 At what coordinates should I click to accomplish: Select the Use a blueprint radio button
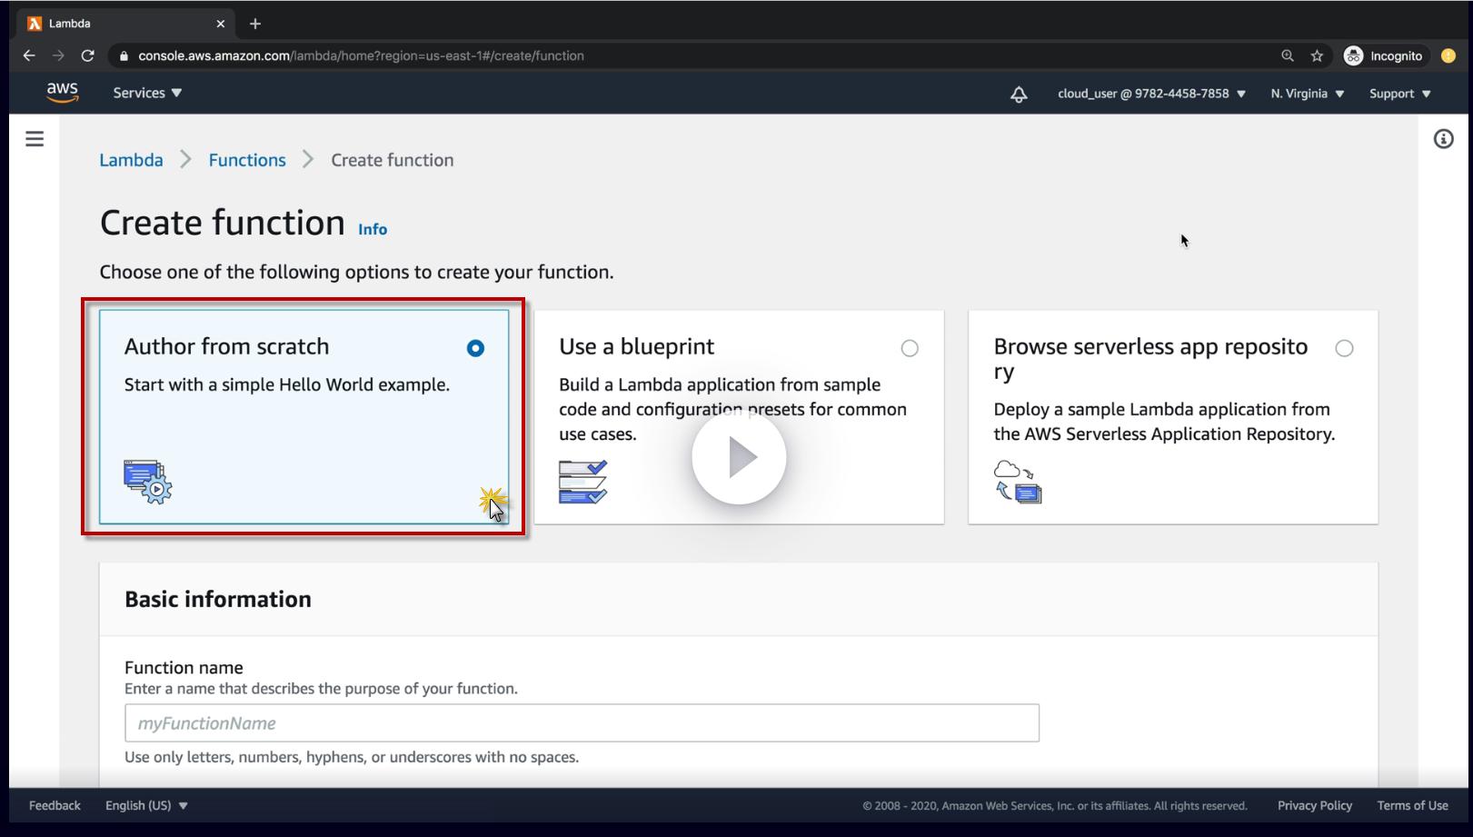(910, 348)
